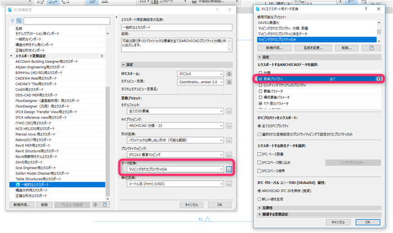This screenshot has height=233, width=393.
Task: Expand the 関連する変換設定 section
Action: tap(259, 214)
